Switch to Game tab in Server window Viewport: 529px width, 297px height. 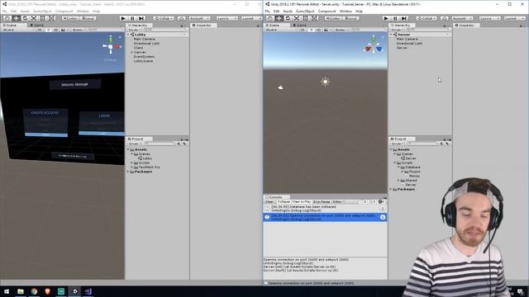(x=299, y=26)
